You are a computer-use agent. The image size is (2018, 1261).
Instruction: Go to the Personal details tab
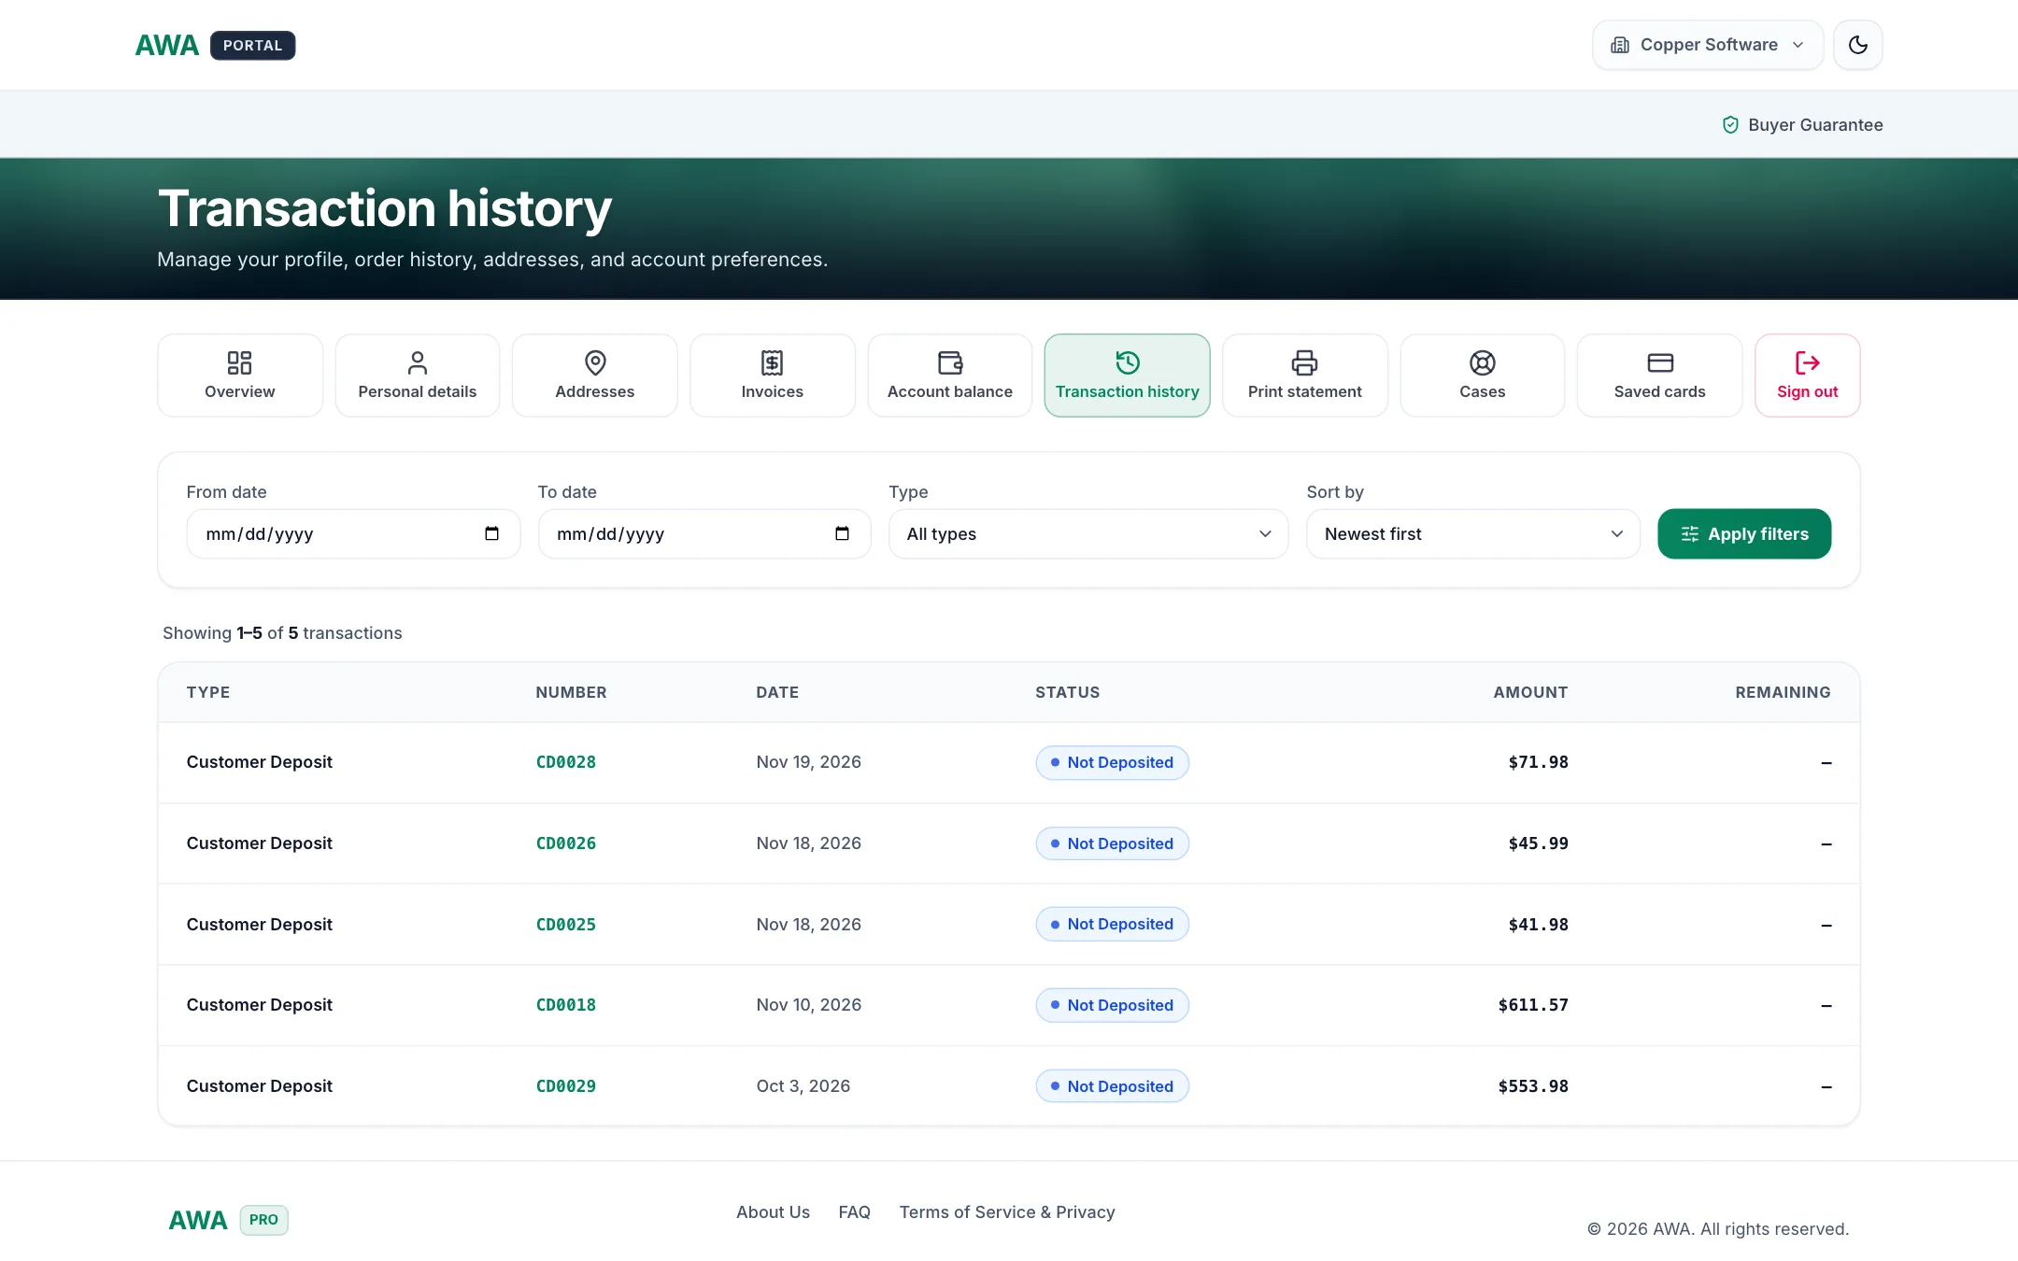tap(418, 375)
